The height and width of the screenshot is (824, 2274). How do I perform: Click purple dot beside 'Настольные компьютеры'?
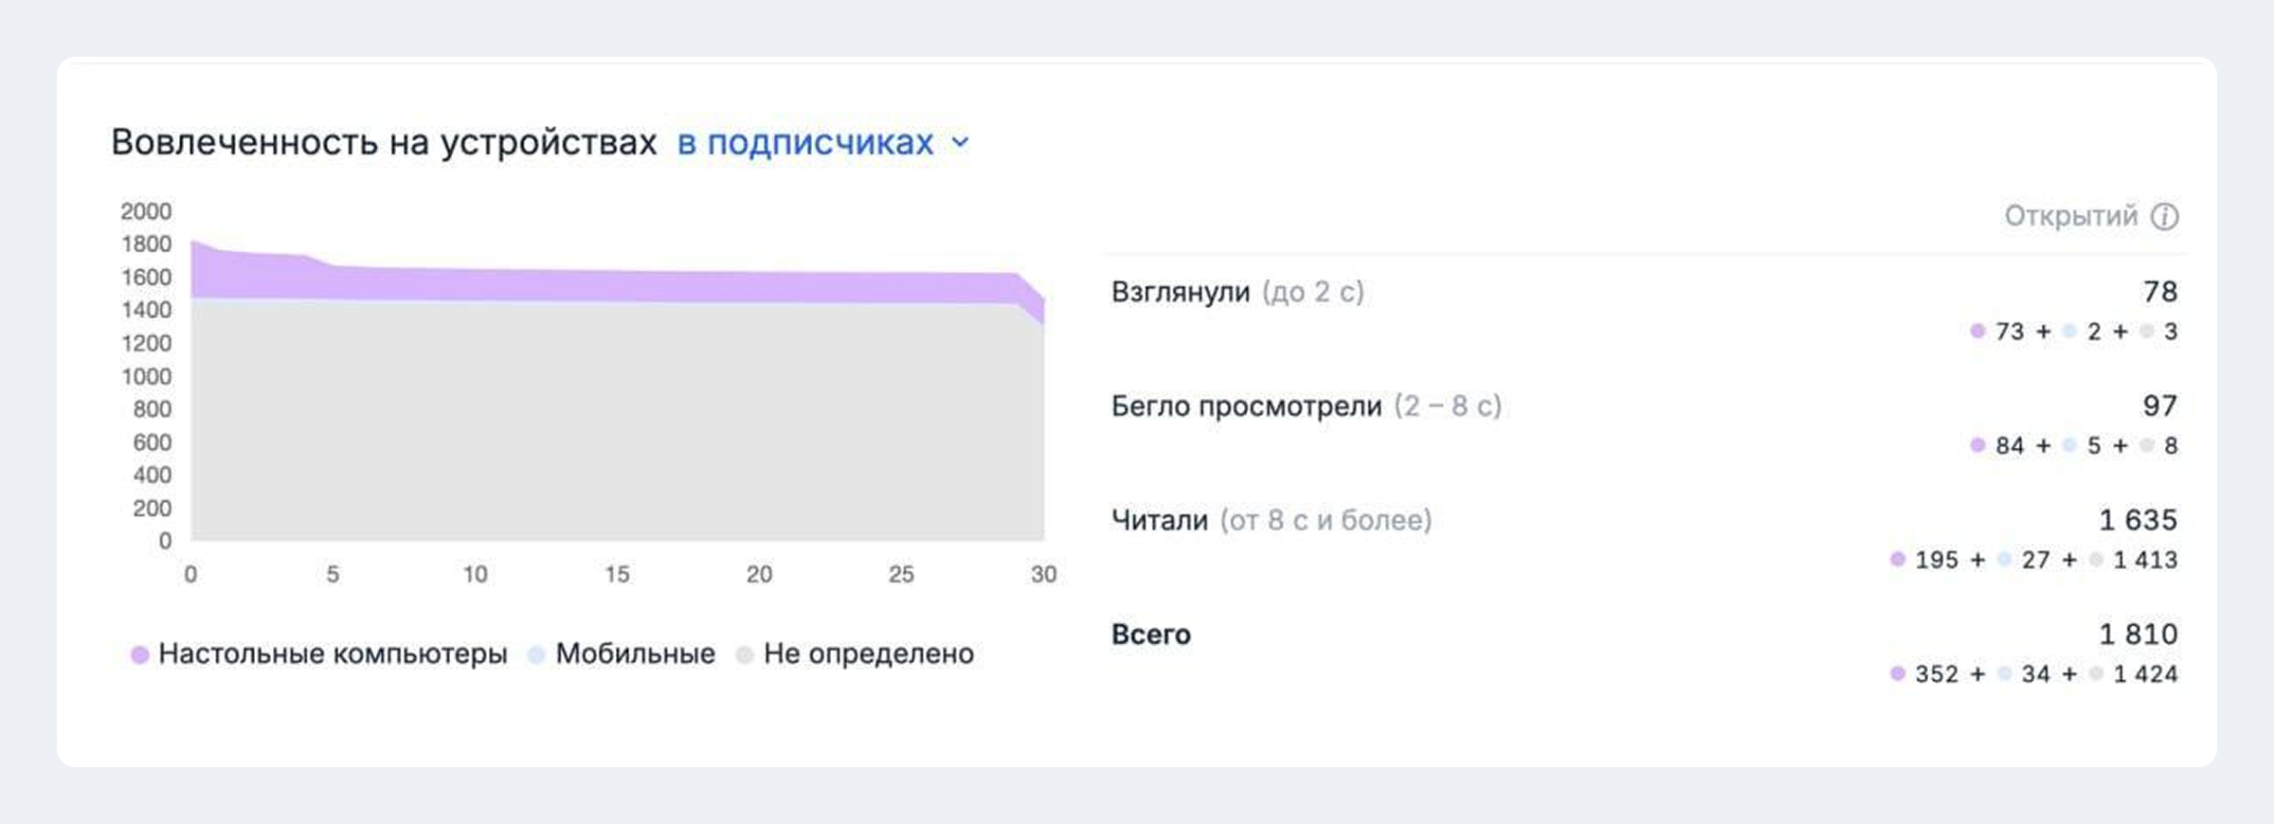(x=139, y=654)
